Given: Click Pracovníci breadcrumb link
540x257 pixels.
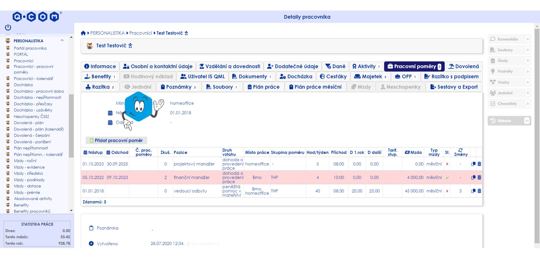Looking at the screenshot, I should coord(141,33).
